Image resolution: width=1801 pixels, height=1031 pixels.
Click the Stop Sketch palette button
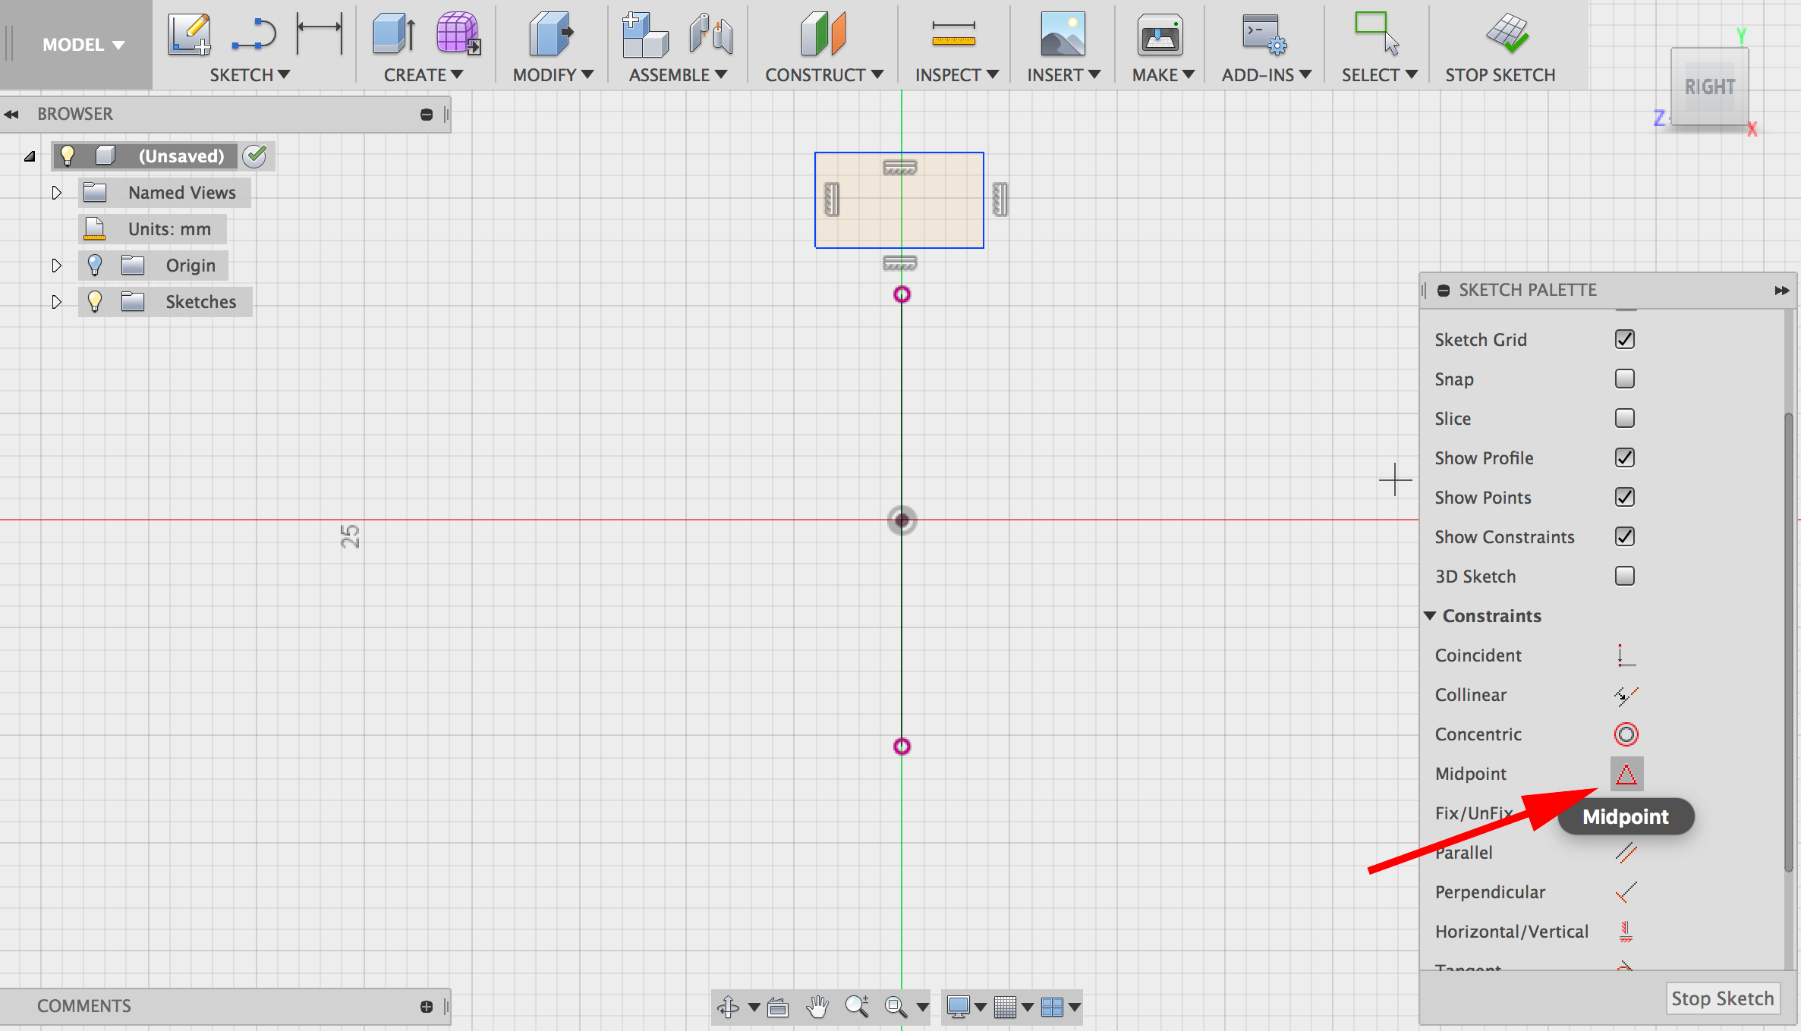(x=1722, y=998)
